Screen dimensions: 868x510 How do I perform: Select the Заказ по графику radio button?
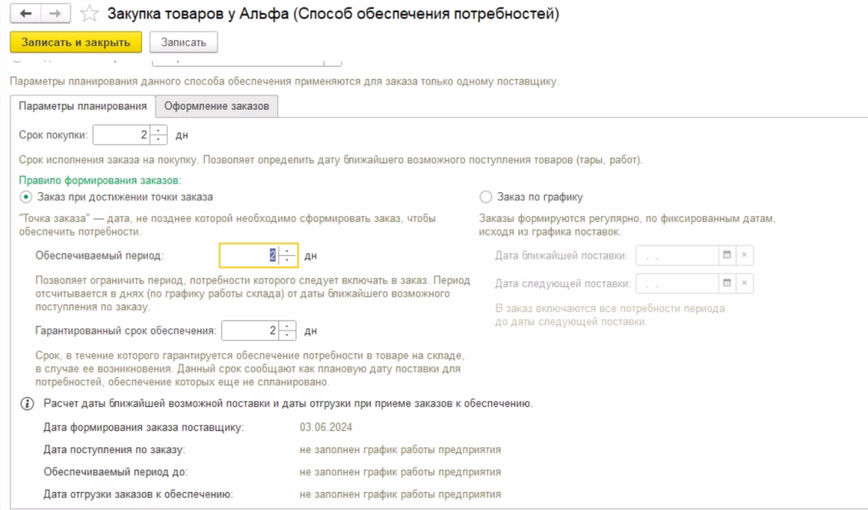pos(486,196)
